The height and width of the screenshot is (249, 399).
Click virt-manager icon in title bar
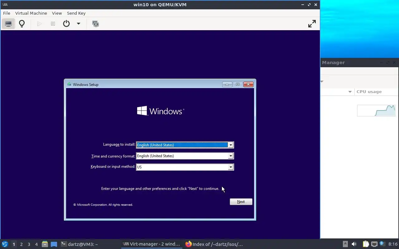point(5,5)
